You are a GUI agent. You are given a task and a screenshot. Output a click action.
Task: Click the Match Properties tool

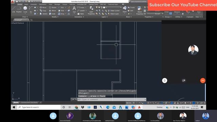click(139, 11)
